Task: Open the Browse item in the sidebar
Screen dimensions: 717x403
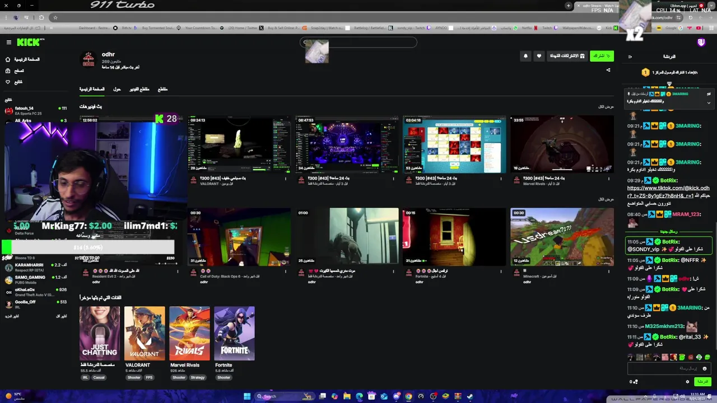Action: (x=15, y=71)
